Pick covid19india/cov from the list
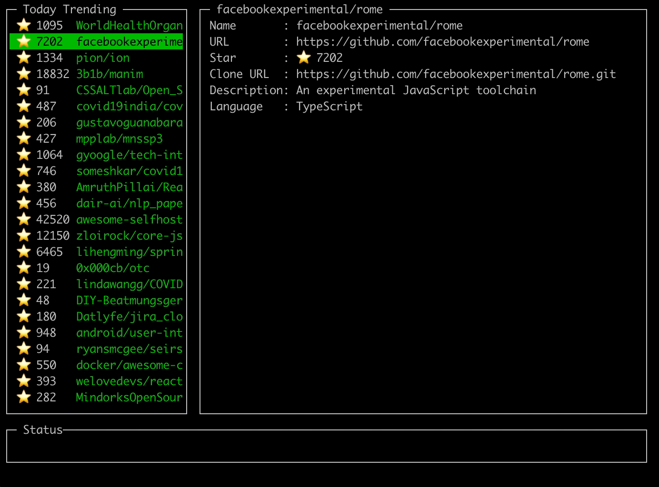The height and width of the screenshot is (487, 659). coord(96,106)
